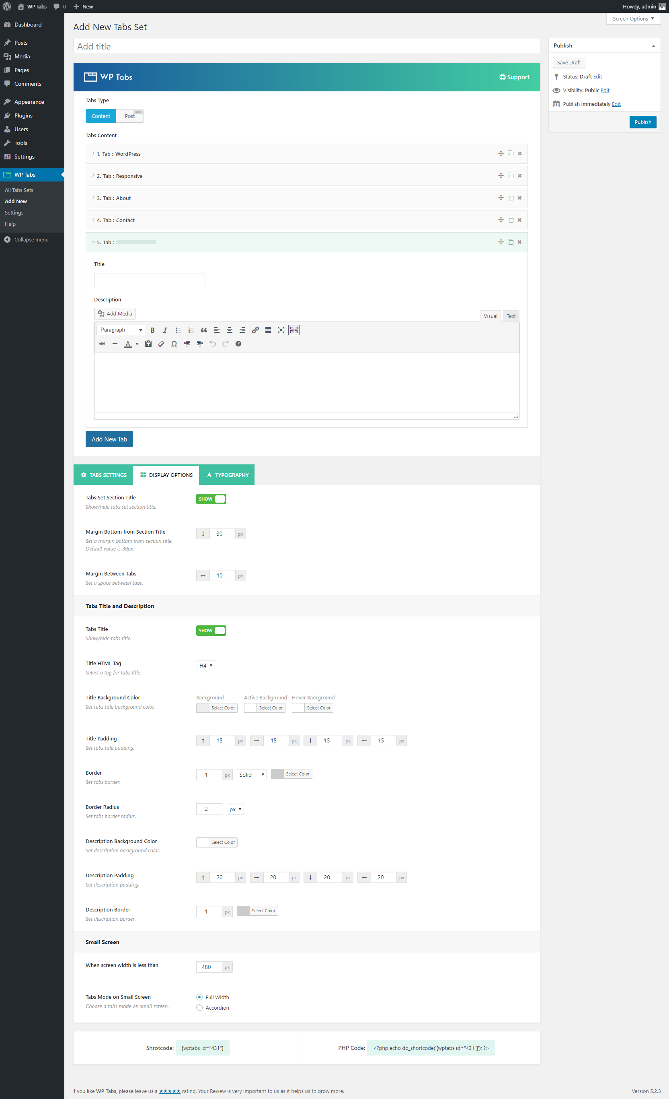This screenshot has height=1099, width=669.
Task: Clear formatting with eraser icon
Action: click(161, 343)
